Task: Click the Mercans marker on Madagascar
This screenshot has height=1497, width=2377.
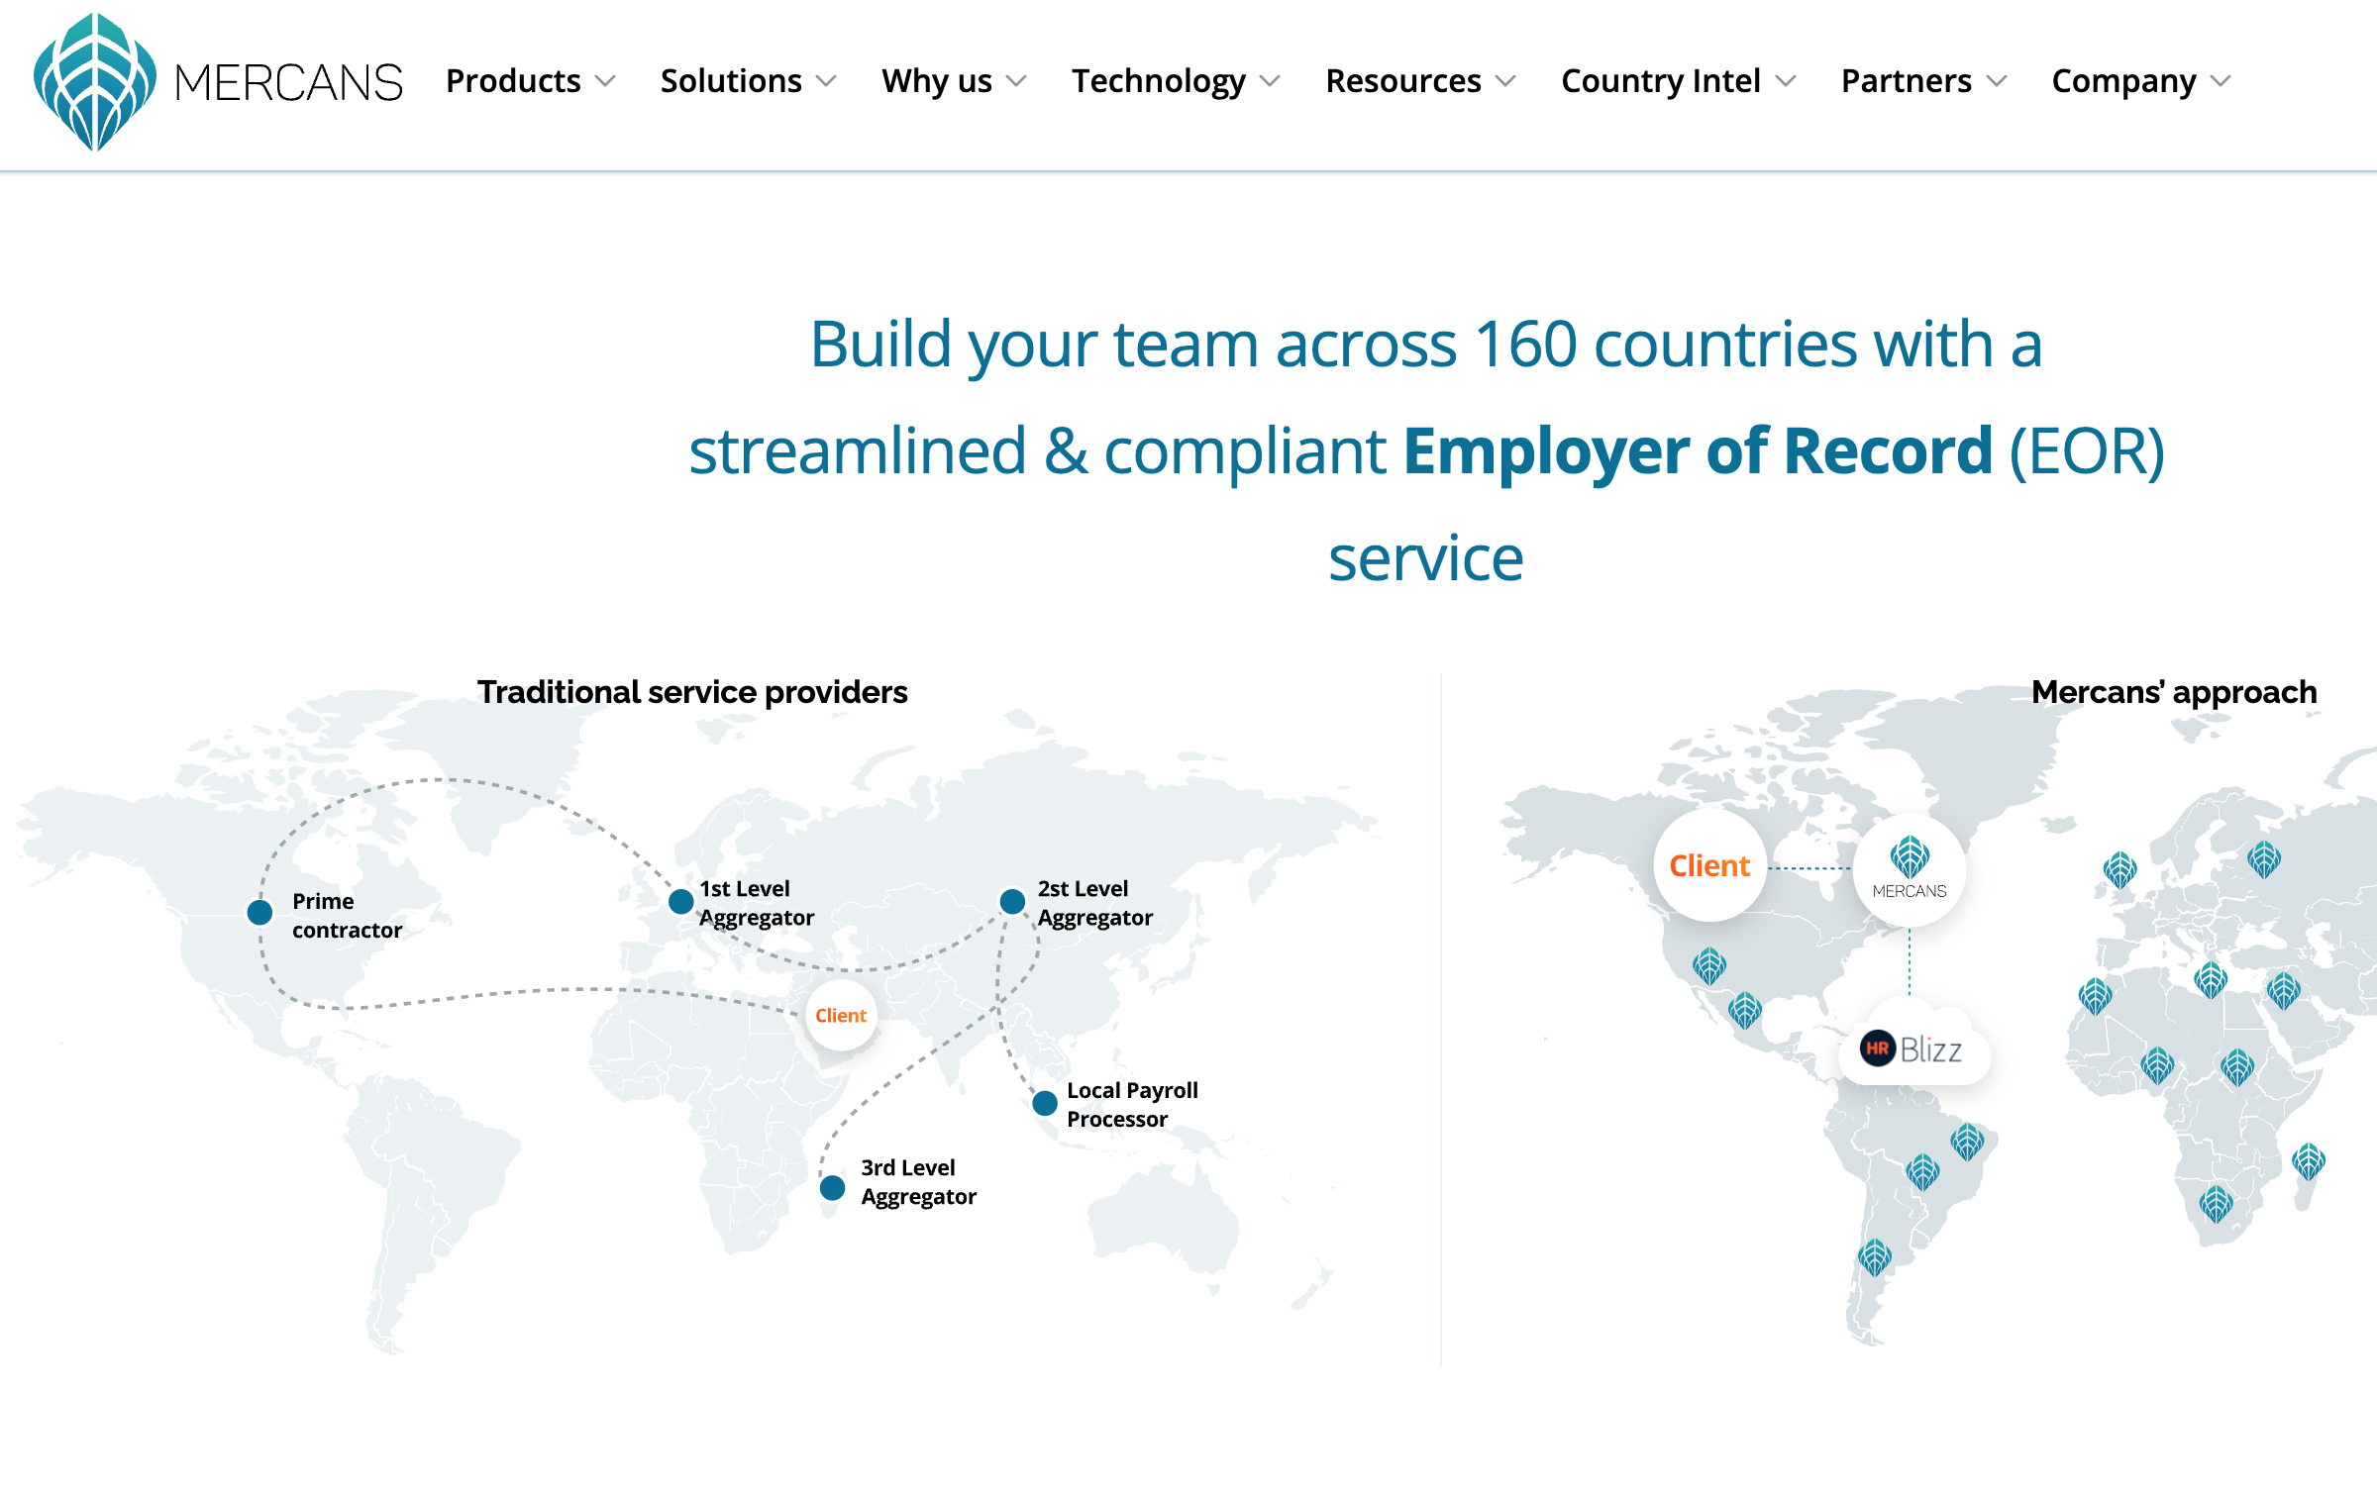Action: (2309, 1161)
